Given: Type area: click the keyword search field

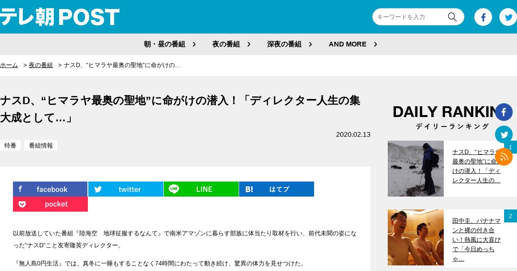Looking at the screenshot, I should coord(409,17).
